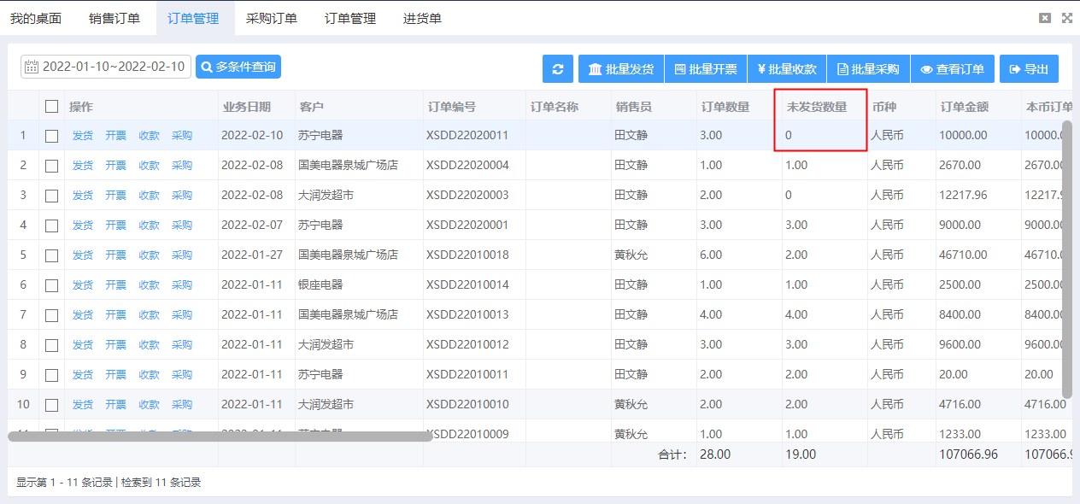Check the row for order XSDD22010014
Screen dimensions: 1080x504
tap(52, 285)
